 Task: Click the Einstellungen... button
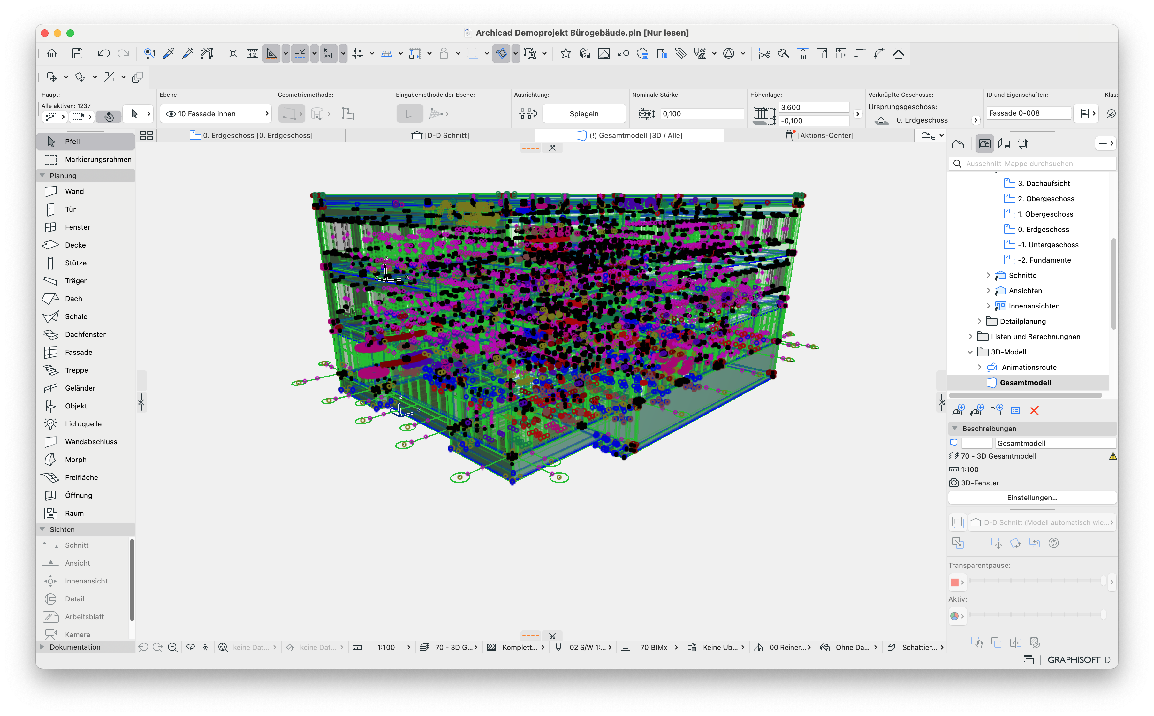pyautogui.click(x=1032, y=498)
